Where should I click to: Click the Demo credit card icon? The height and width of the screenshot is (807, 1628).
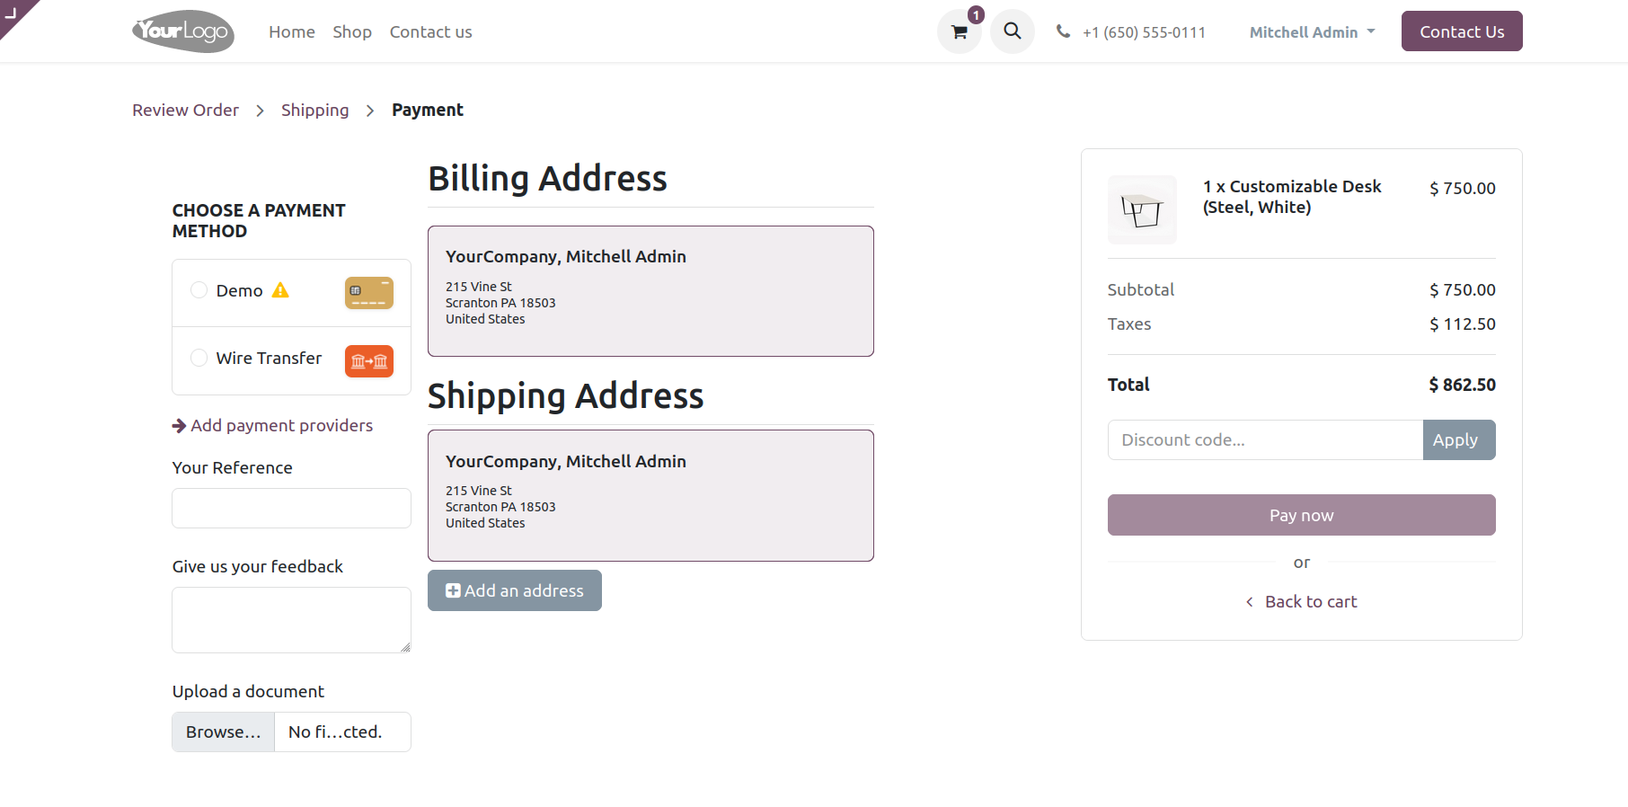coord(368,292)
